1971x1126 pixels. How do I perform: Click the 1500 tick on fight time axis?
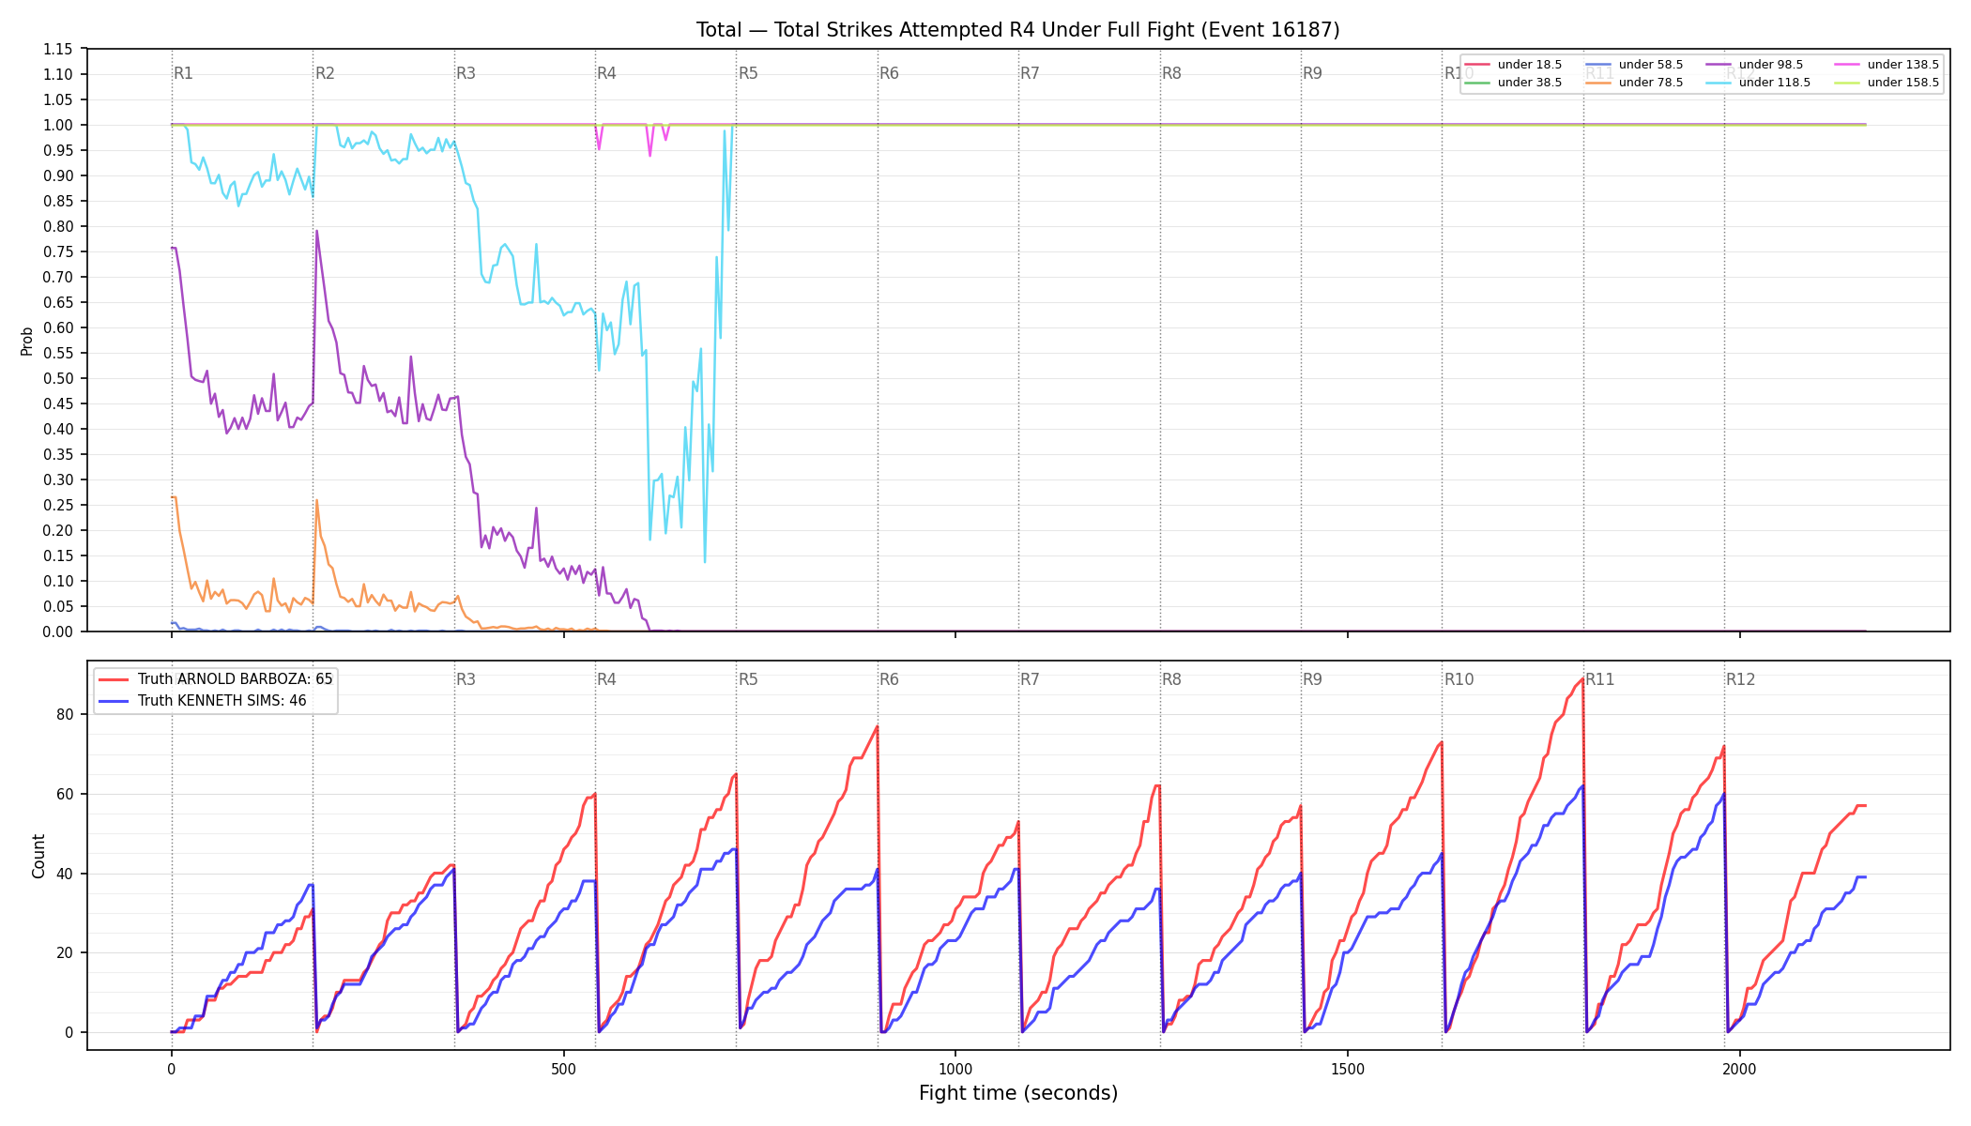tap(1348, 1069)
